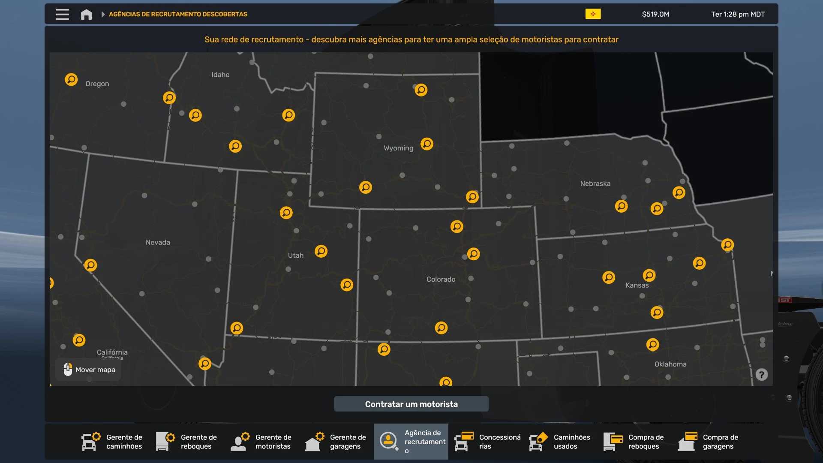The width and height of the screenshot is (823, 463).
Task: Select the agency marker right of Utah label
Action: tap(321, 251)
